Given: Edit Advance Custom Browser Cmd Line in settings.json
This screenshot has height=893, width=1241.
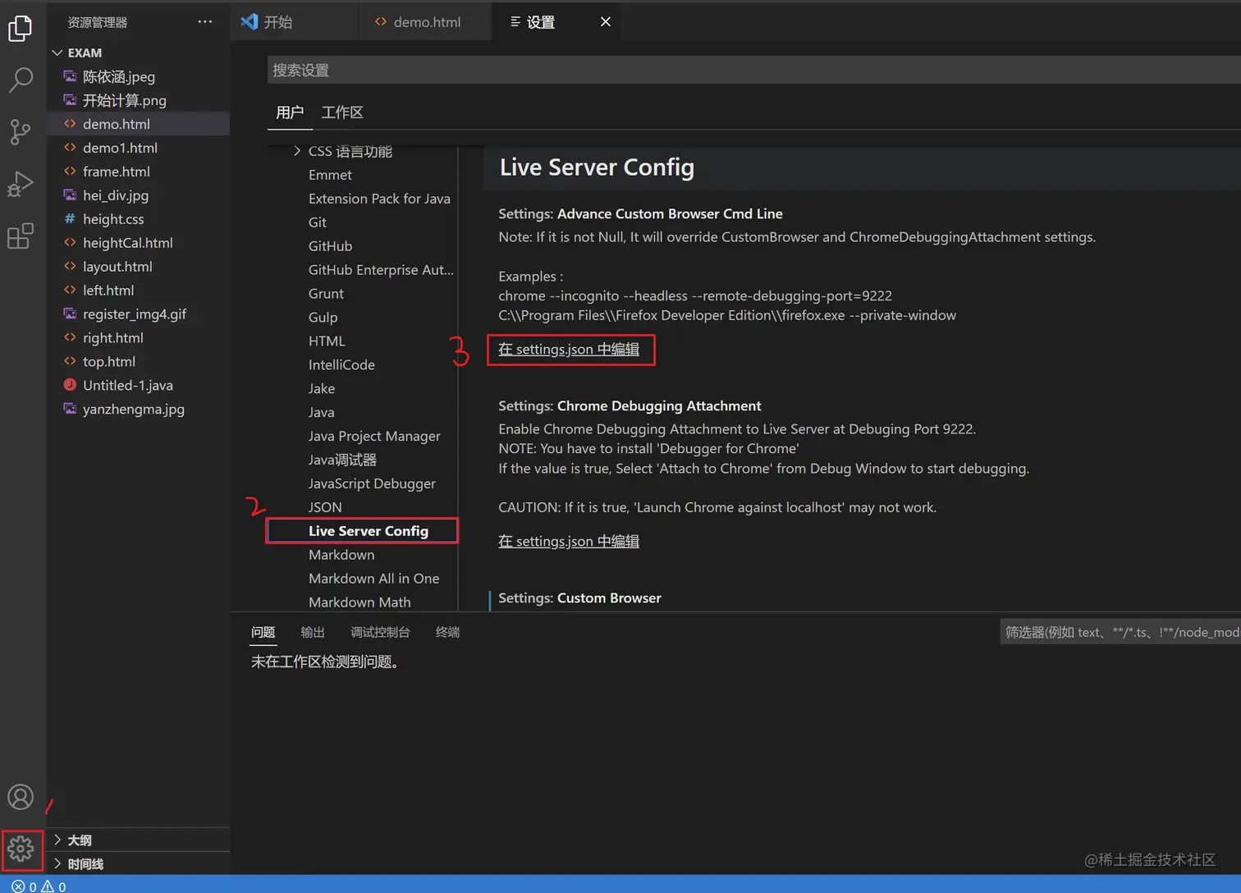Looking at the screenshot, I should (569, 349).
